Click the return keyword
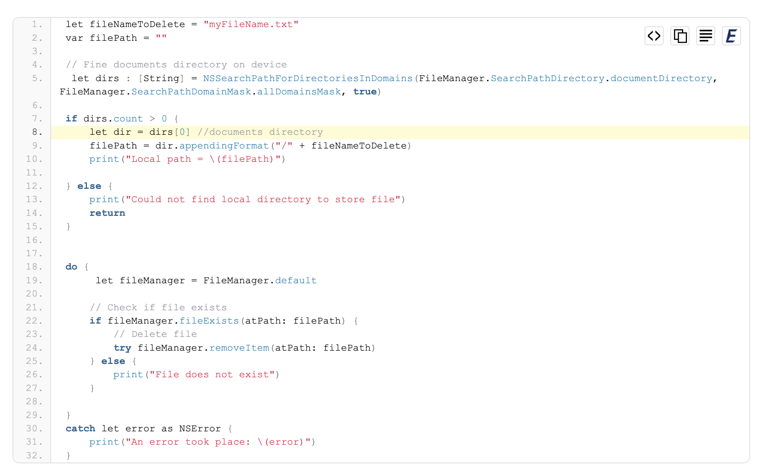Screen dimensions: 761x470 pos(107,213)
